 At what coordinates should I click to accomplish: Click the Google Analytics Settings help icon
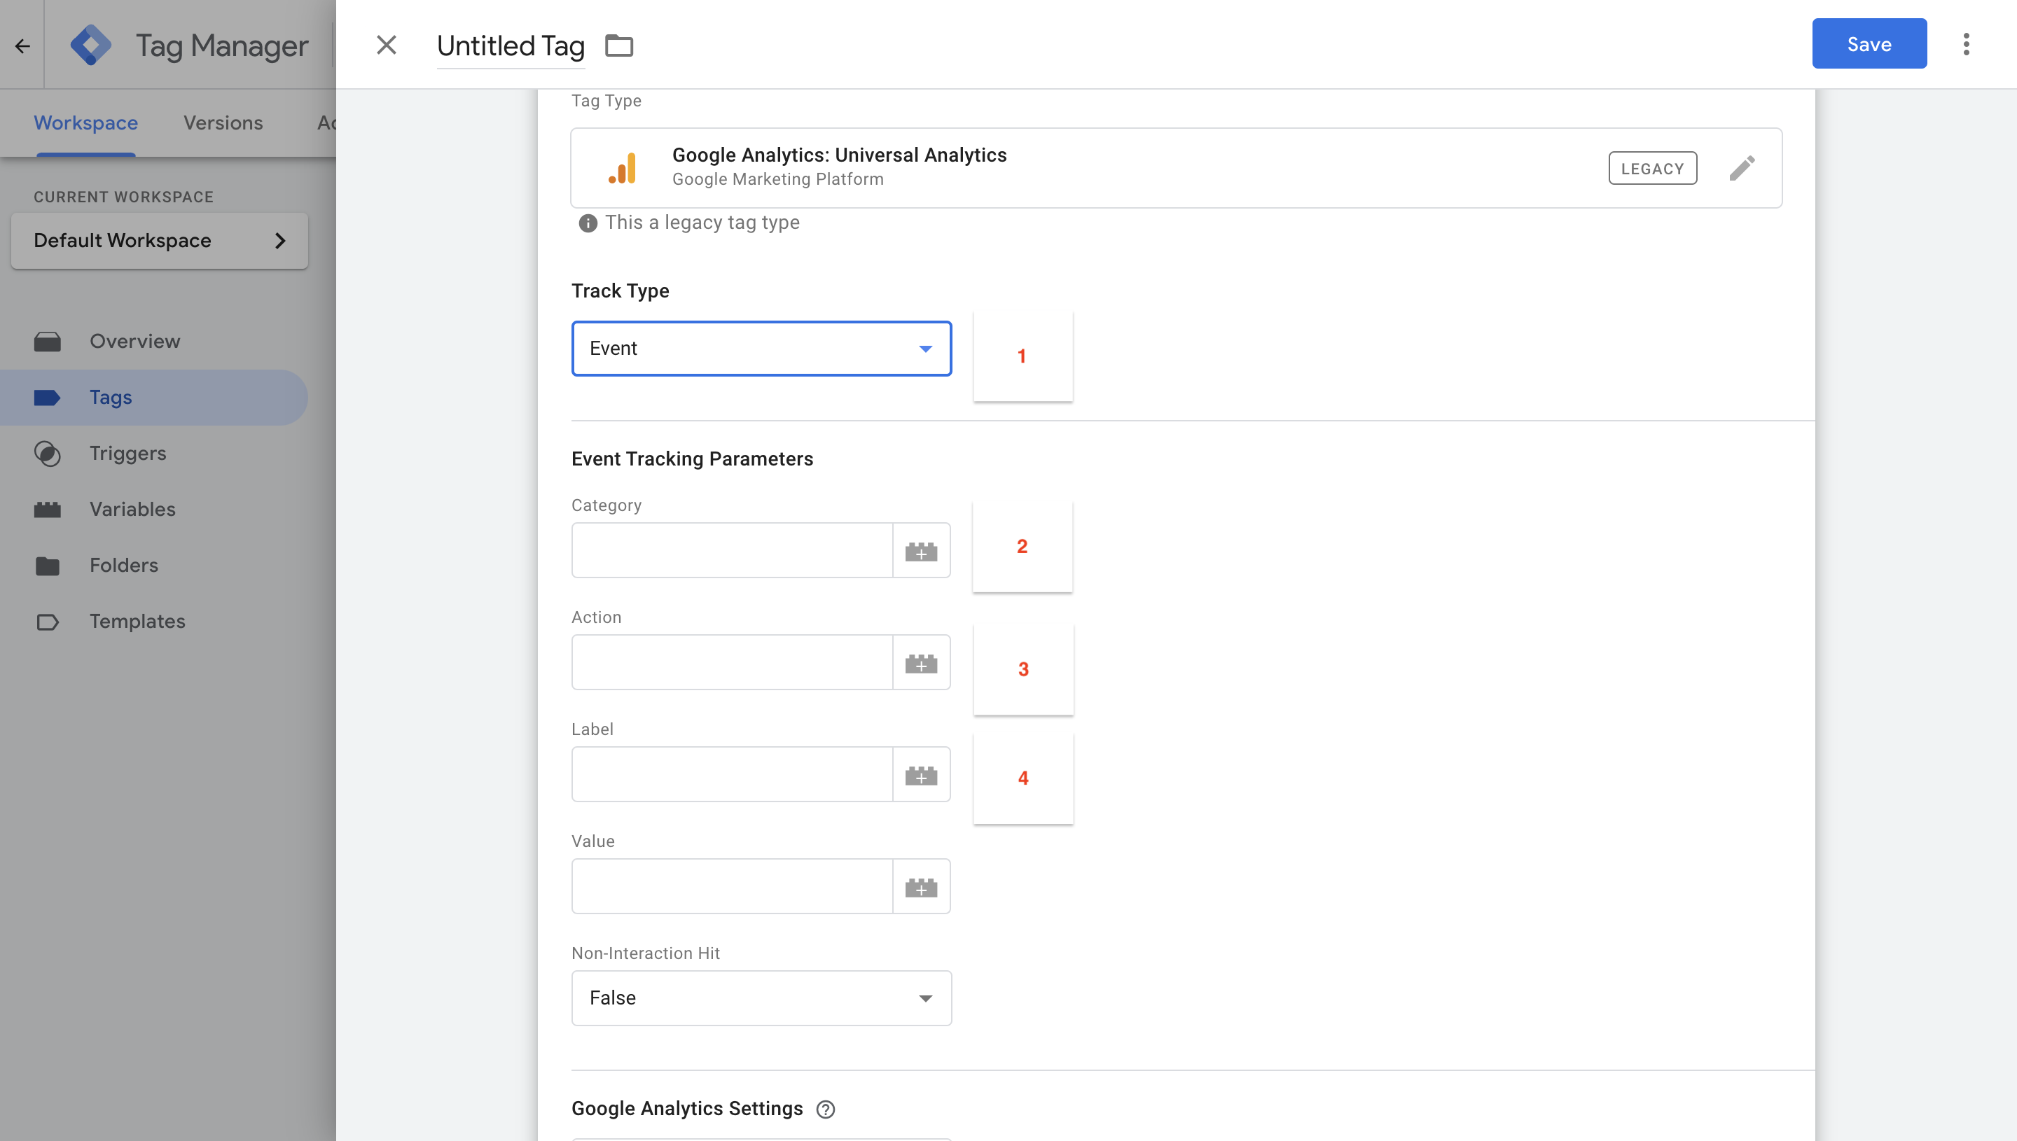[x=826, y=1109]
